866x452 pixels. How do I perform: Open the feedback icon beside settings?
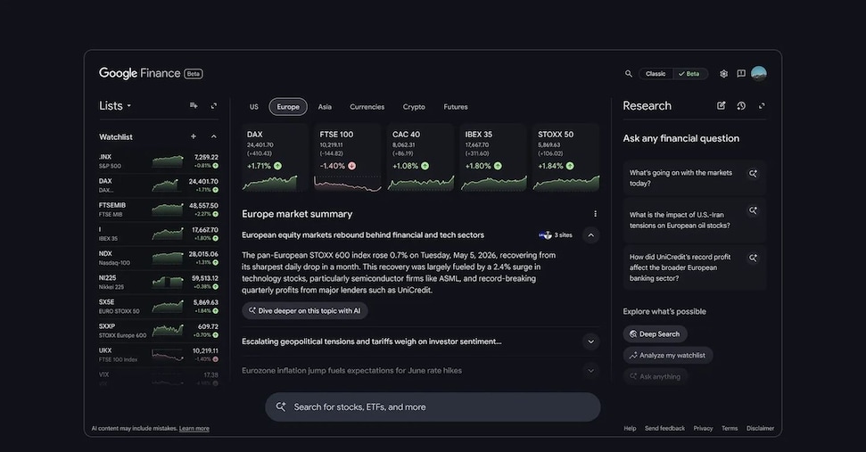click(x=741, y=73)
